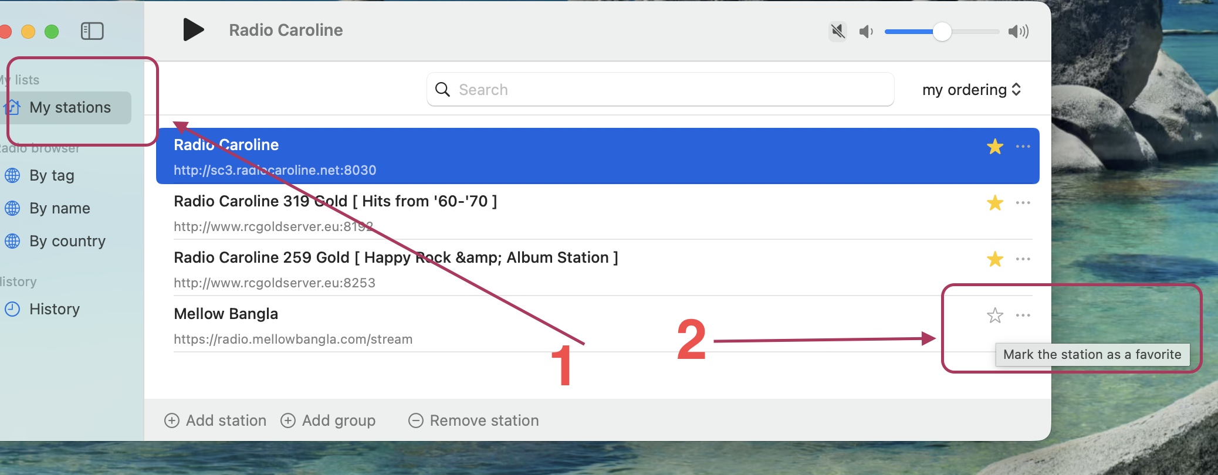The image size is (1218, 475).
Task: Click the rcgoldserver.eu:8253 URL
Action: pyautogui.click(x=275, y=283)
